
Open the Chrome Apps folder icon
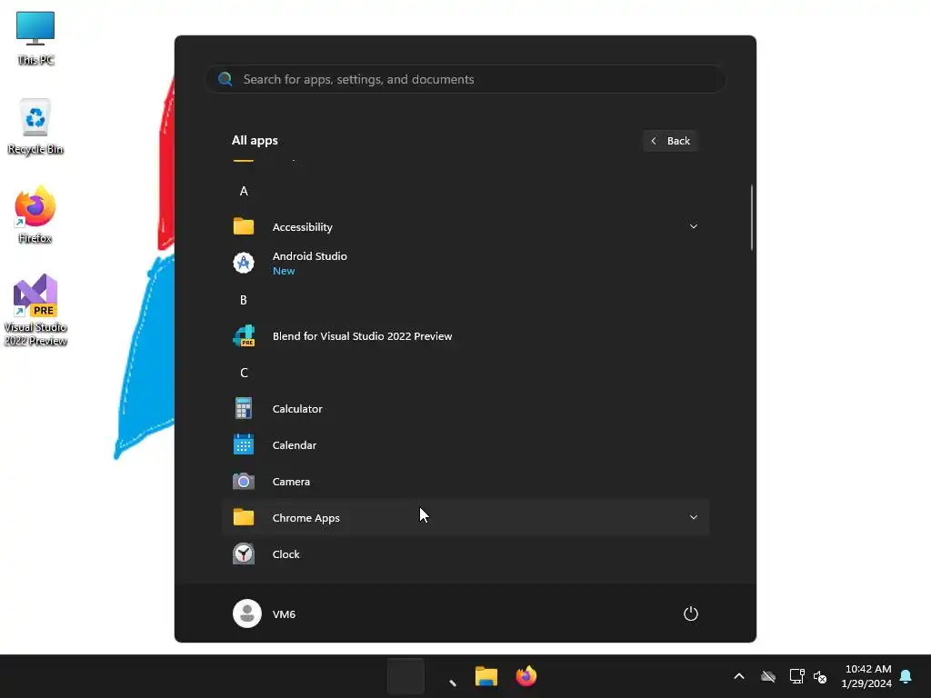point(244,517)
